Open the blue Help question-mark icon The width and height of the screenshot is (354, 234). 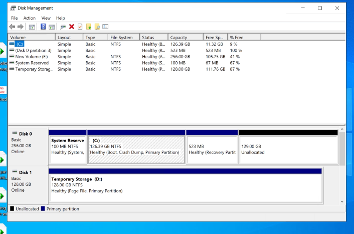[x=43, y=27]
